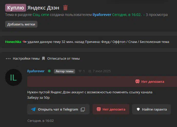Click the Куплю prefix tag
The height and width of the screenshot is (127, 177).
[16, 8]
